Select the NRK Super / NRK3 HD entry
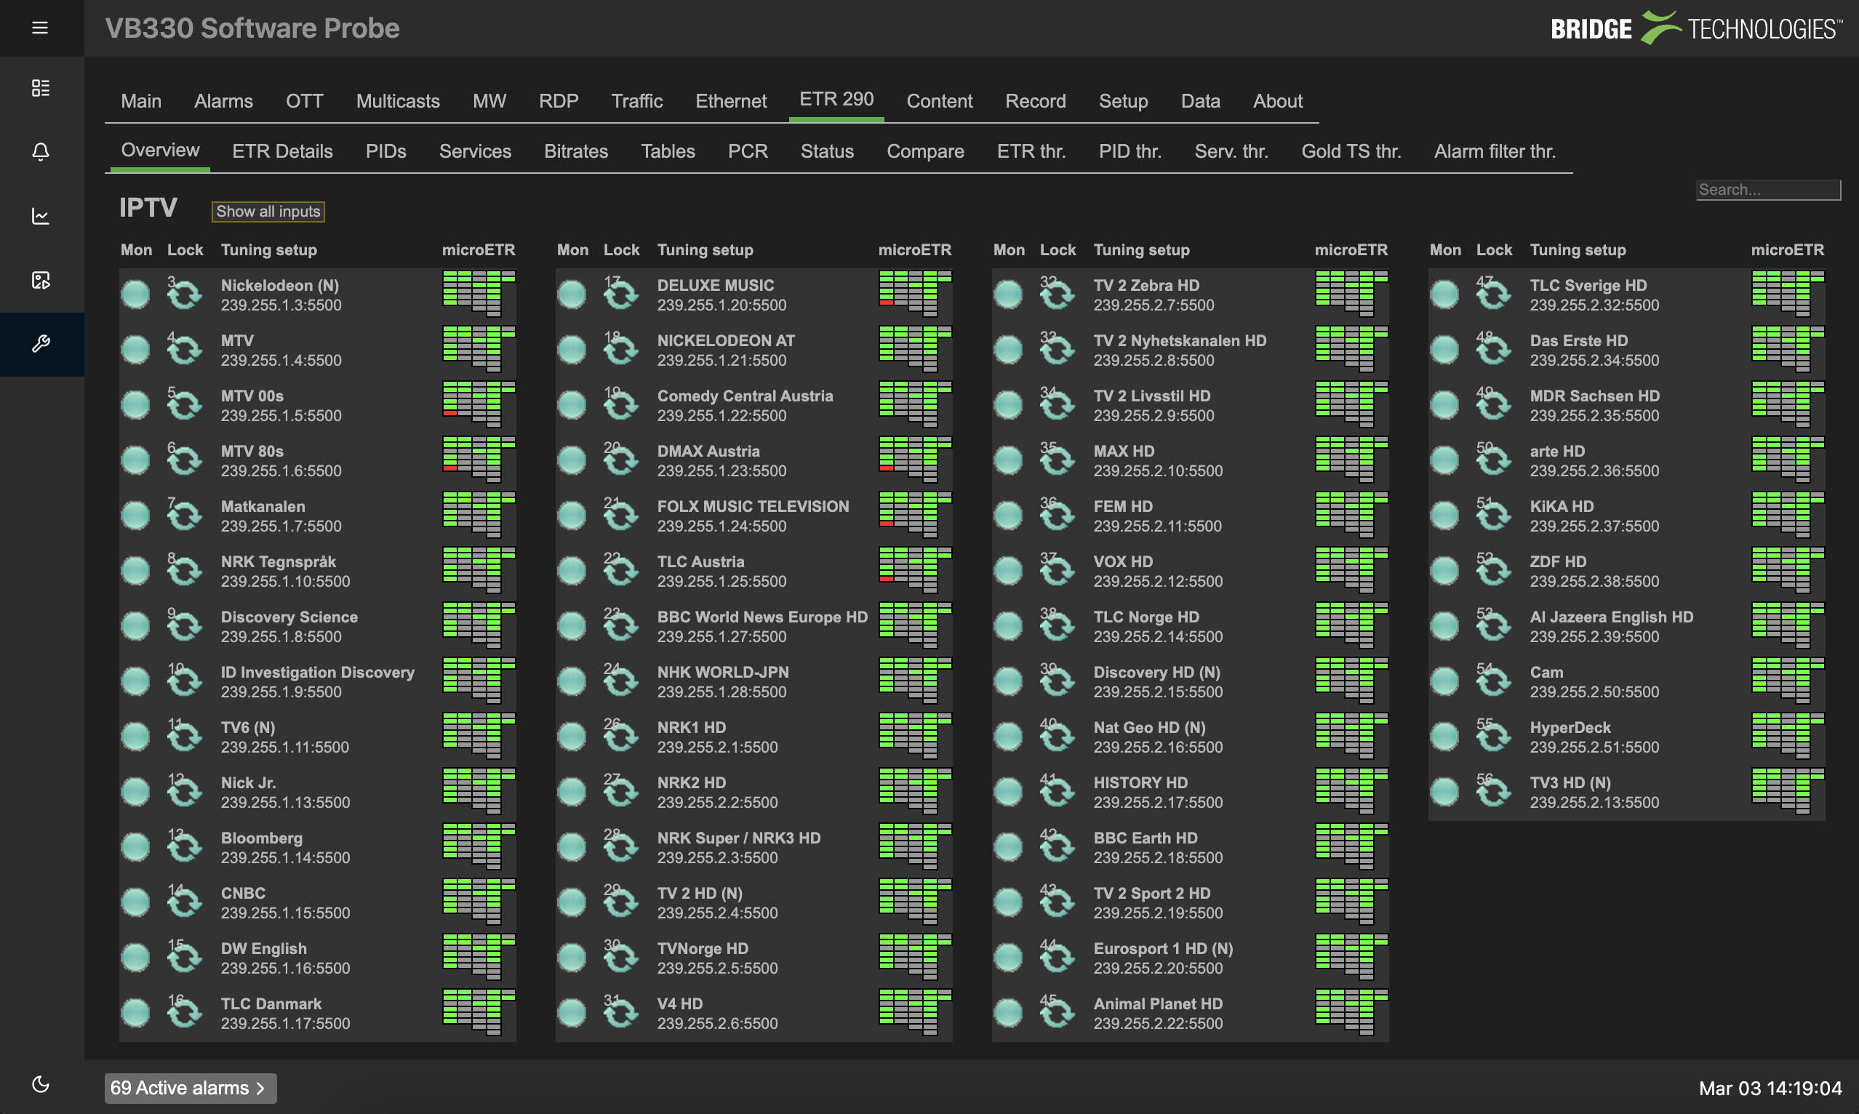Viewport: 1859px width, 1114px height. click(739, 838)
